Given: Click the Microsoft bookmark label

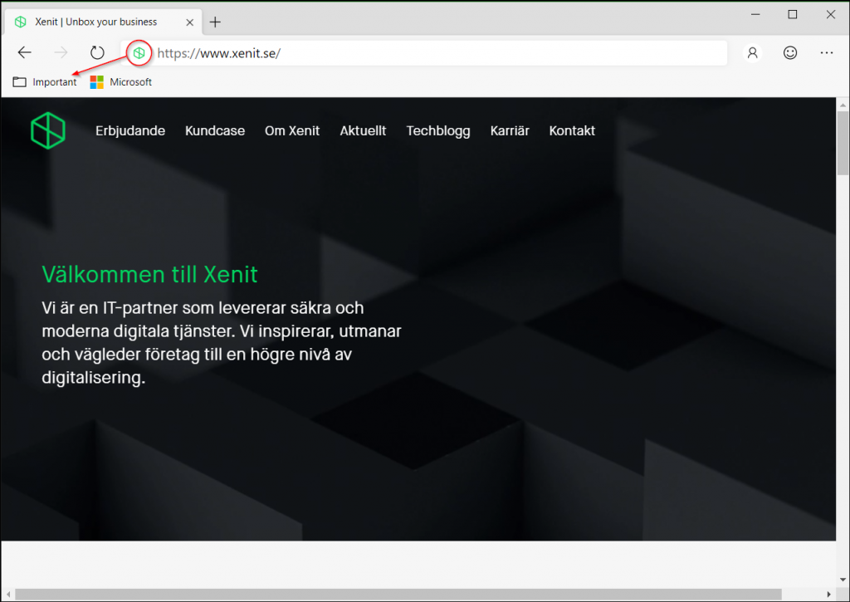Looking at the screenshot, I should (129, 81).
